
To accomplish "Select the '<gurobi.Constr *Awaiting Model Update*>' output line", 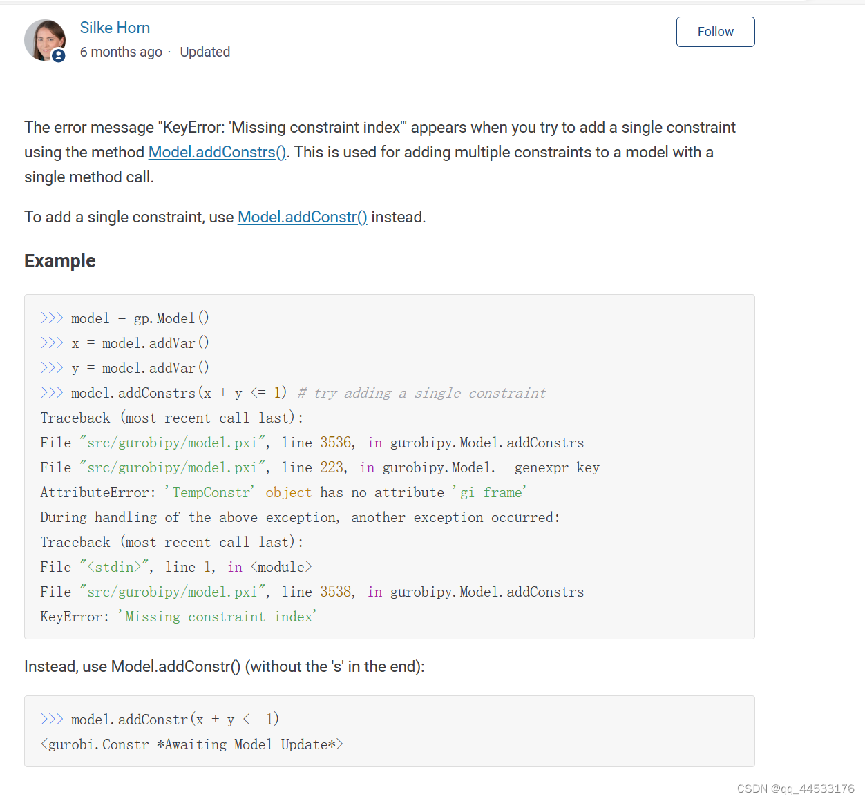I will [192, 744].
